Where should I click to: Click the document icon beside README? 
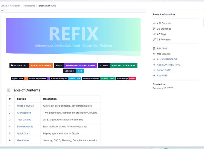[154, 48]
